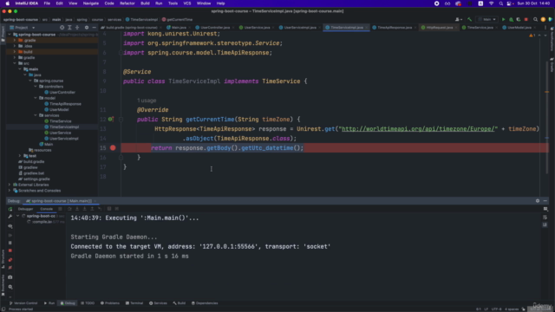The width and height of the screenshot is (555, 312).
Task: Click Step Into icon in debugger toolbar
Action: click(77, 209)
